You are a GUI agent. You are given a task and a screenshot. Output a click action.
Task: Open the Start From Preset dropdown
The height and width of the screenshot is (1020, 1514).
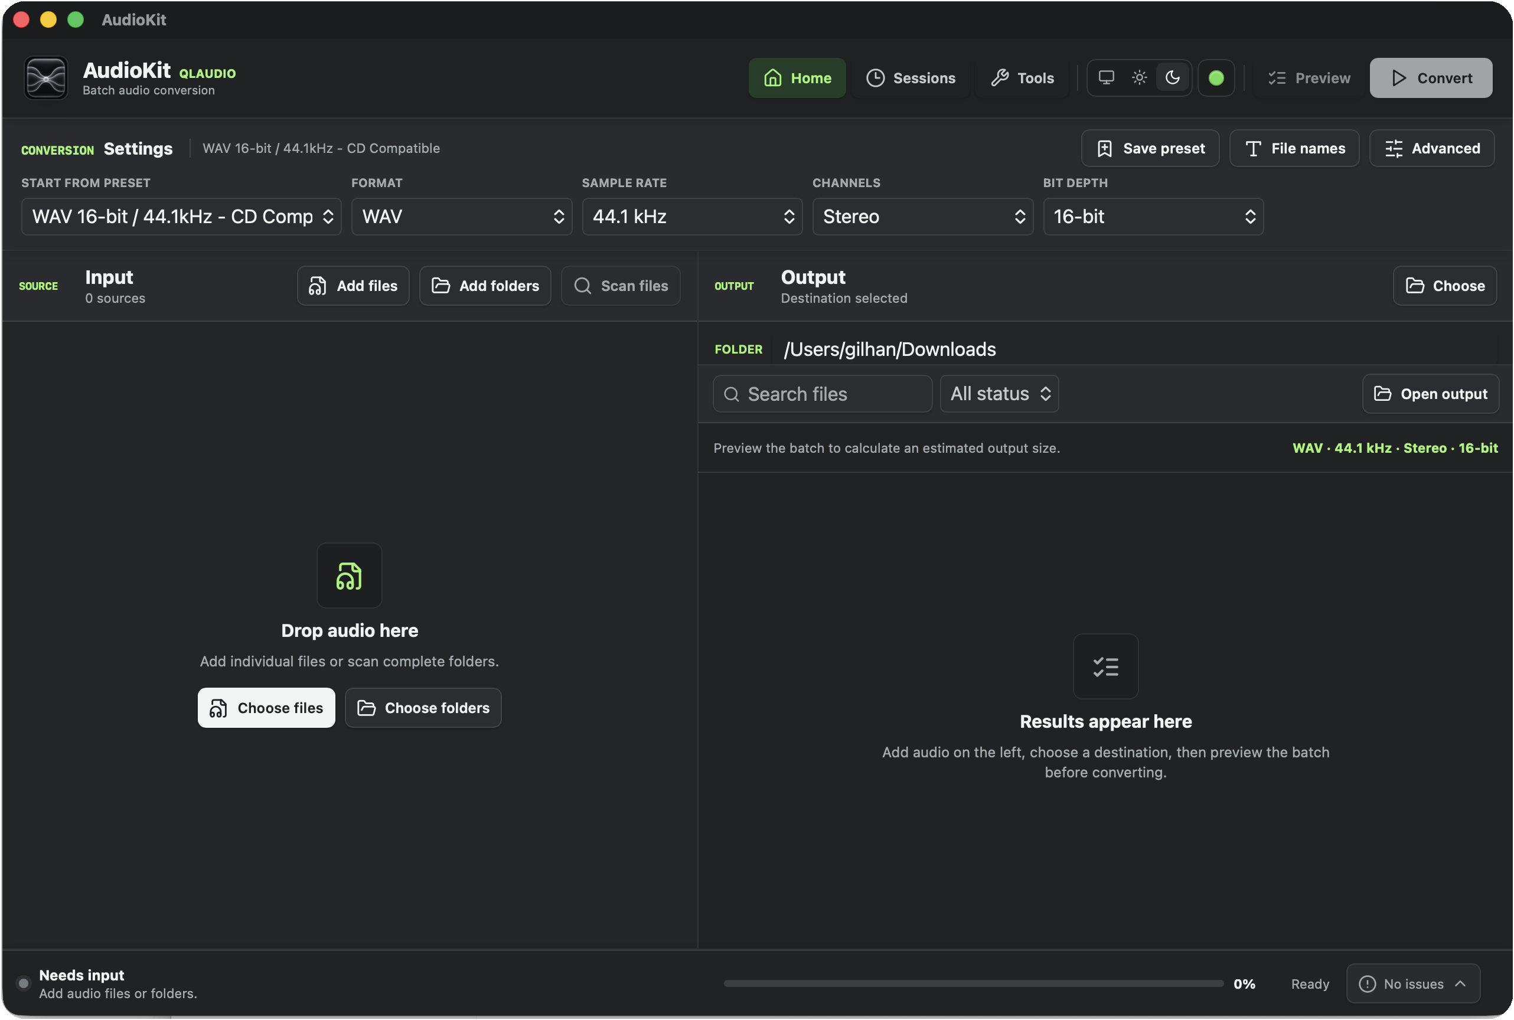coord(181,217)
